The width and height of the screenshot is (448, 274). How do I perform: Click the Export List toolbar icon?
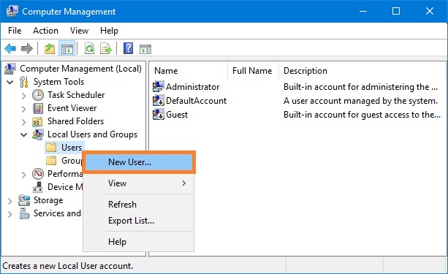[x=106, y=49]
